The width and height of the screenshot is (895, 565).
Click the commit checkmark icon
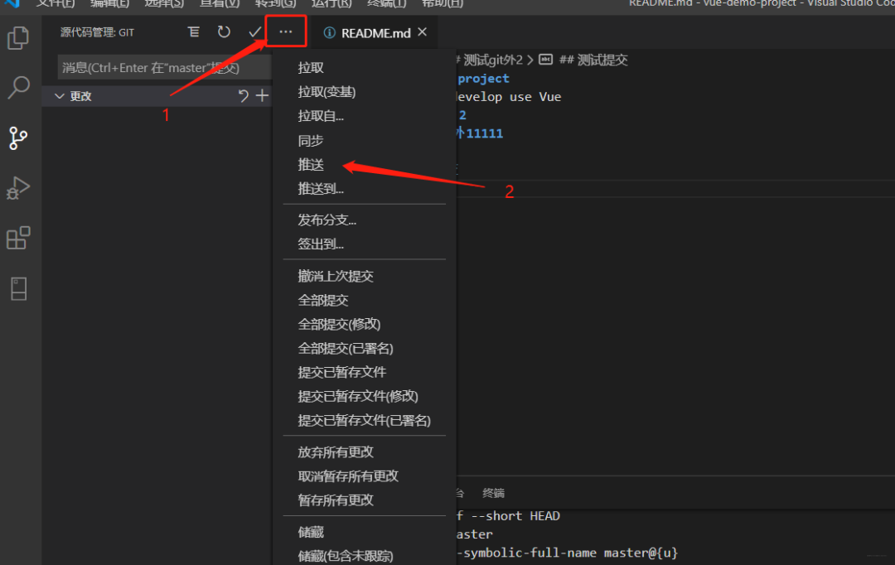[x=254, y=32]
